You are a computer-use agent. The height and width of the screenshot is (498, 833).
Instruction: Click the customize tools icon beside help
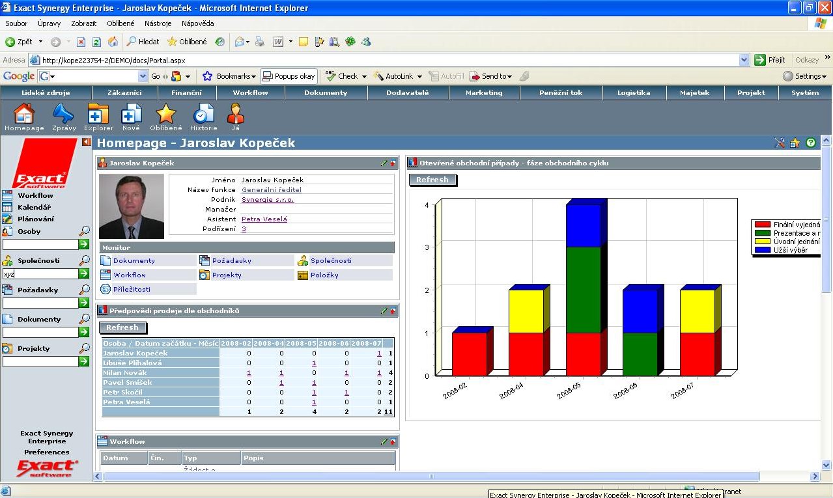tap(780, 143)
